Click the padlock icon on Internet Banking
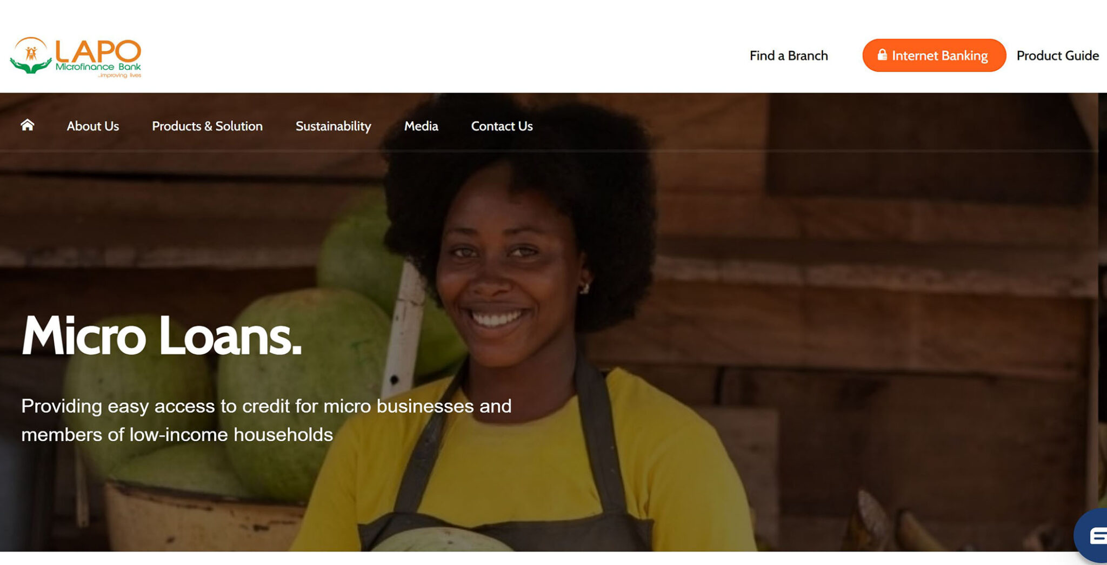 [x=882, y=55]
